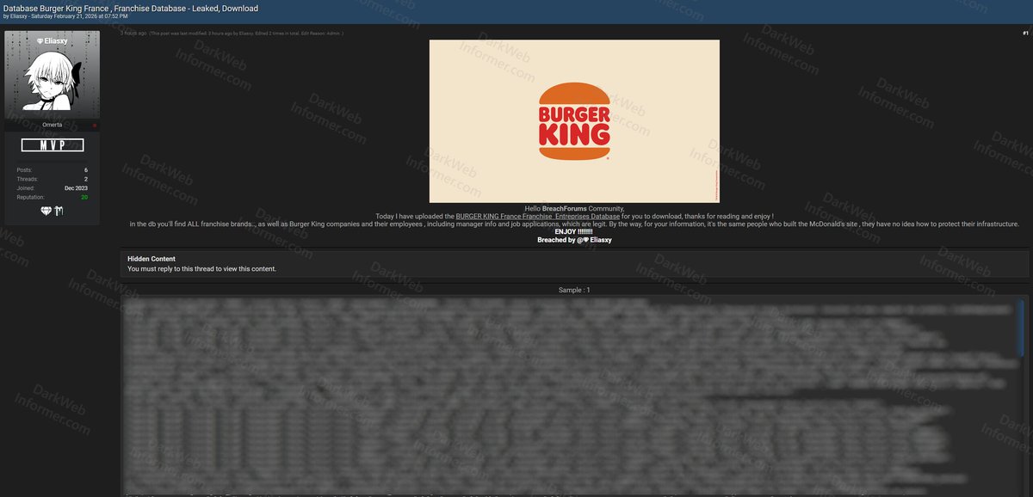Click the red offline status dot
Image resolution: width=1033 pixels, height=497 pixels.
[95, 126]
